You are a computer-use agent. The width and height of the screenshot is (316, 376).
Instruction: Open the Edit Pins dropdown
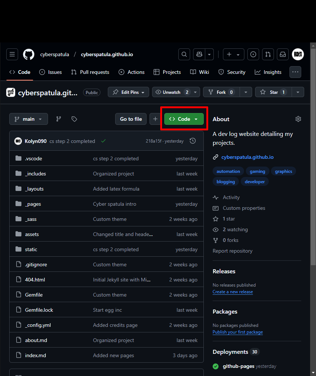(128, 92)
